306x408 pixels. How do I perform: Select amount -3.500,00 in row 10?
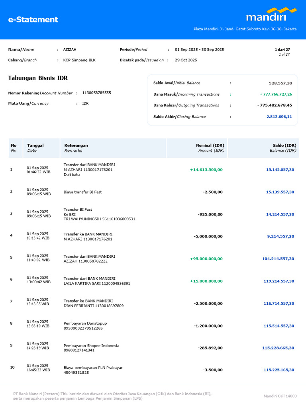(213, 370)
